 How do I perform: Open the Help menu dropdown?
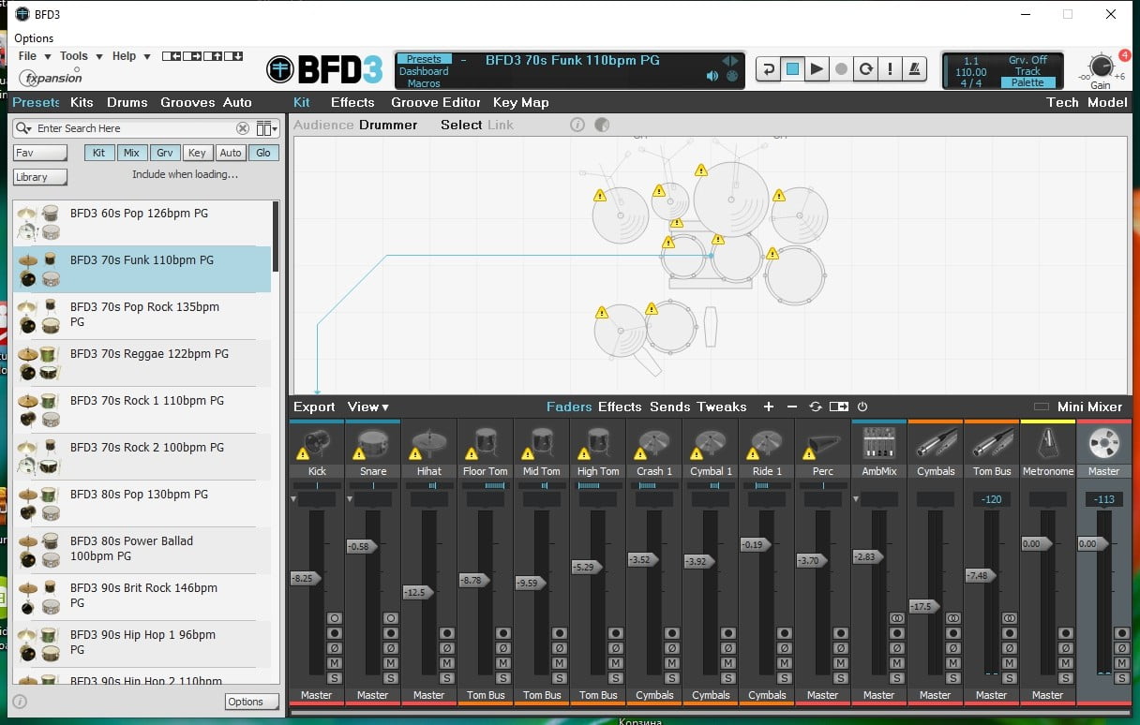pyautogui.click(x=130, y=56)
